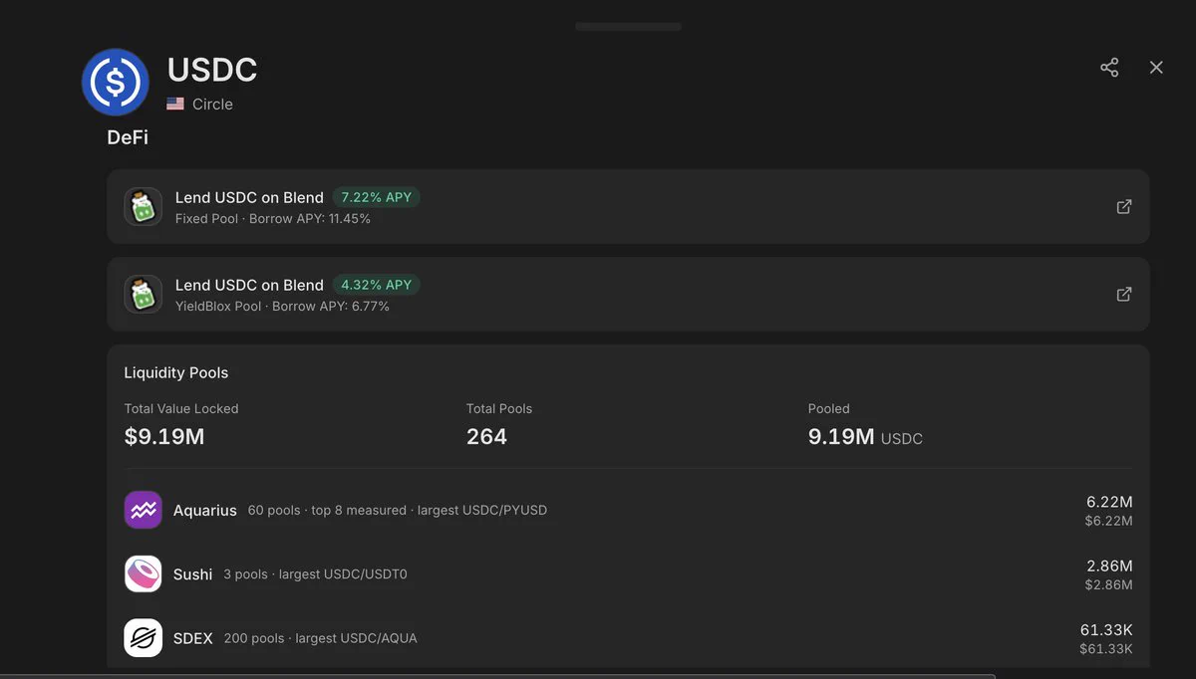Screen dimensions: 1196x679
Task: Click the 6.22M Aquarius amount
Action: point(1109,502)
